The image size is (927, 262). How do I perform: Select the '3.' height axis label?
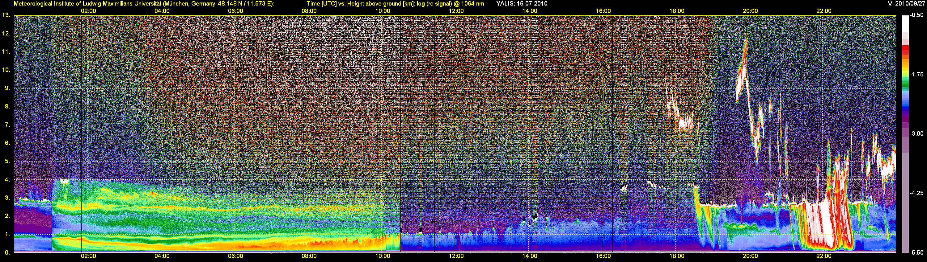tap(7, 198)
